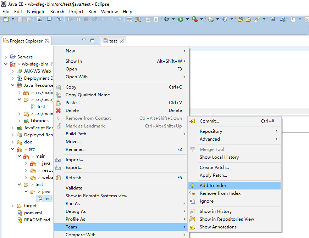Open the Advanced submenu
Screen dimensions: 309x238
(x=234, y=139)
